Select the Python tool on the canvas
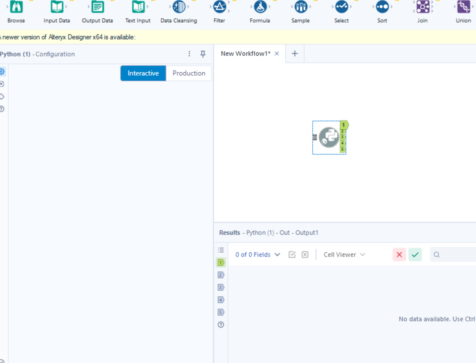Image resolution: width=476 pixels, height=363 pixels. 328,137
